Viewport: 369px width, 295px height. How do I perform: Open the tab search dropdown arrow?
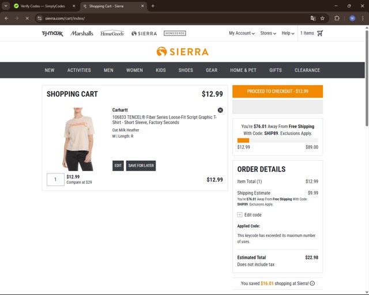click(6, 6)
